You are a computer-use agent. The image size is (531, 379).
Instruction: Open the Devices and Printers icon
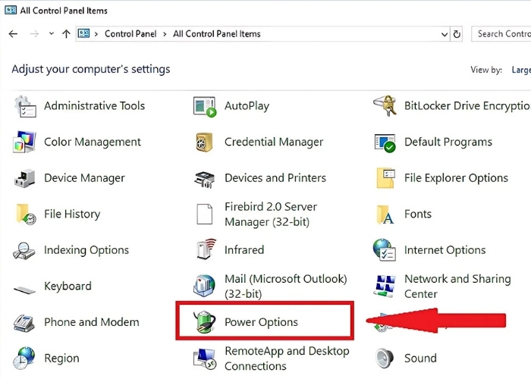(205, 178)
